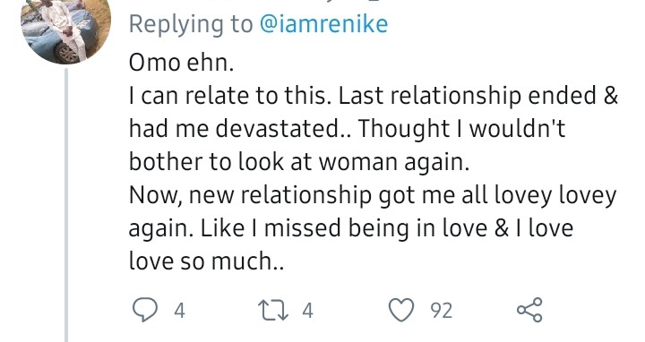645x342 pixels.
Task: Open the reply speech bubble icon
Action: pos(145,310)
